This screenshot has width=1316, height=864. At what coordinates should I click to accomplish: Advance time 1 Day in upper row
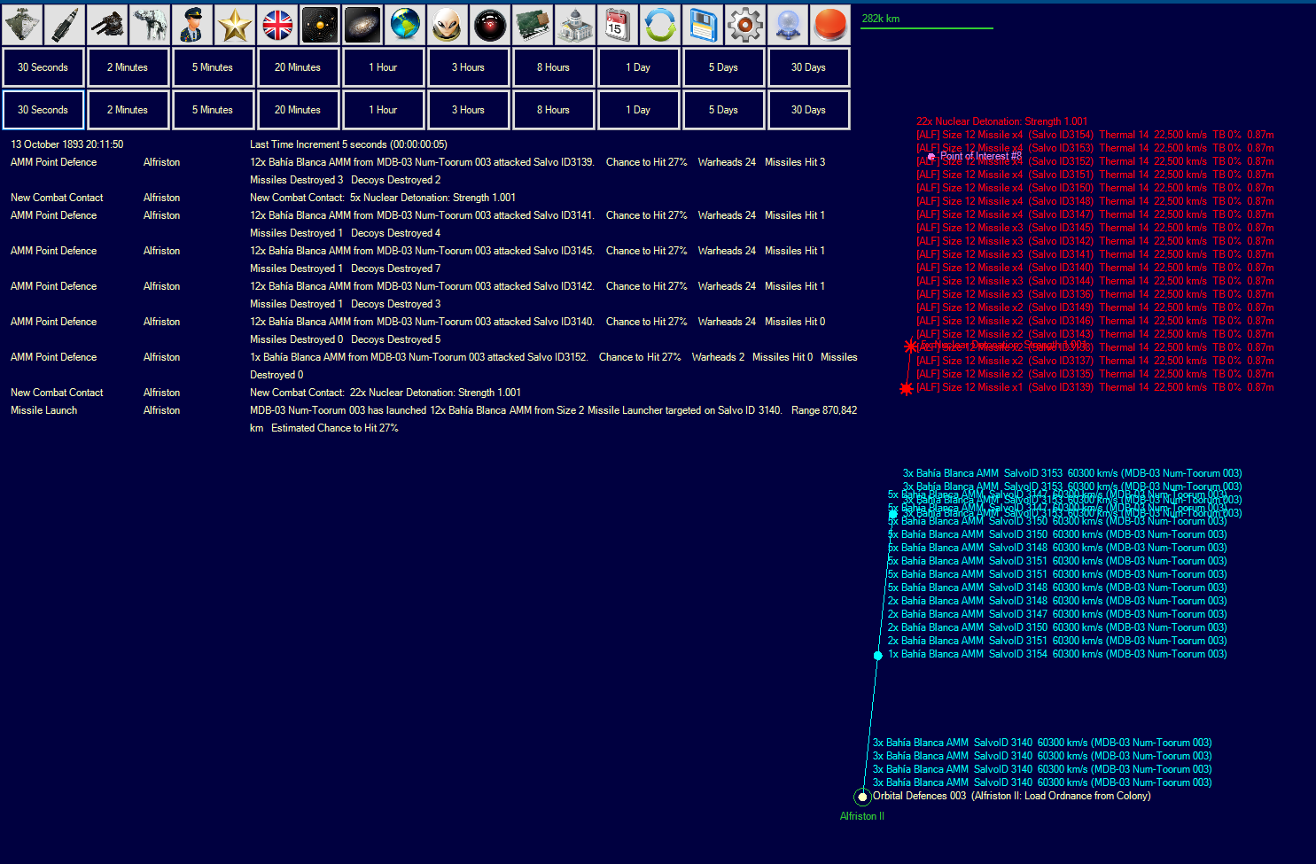(639, 67)
